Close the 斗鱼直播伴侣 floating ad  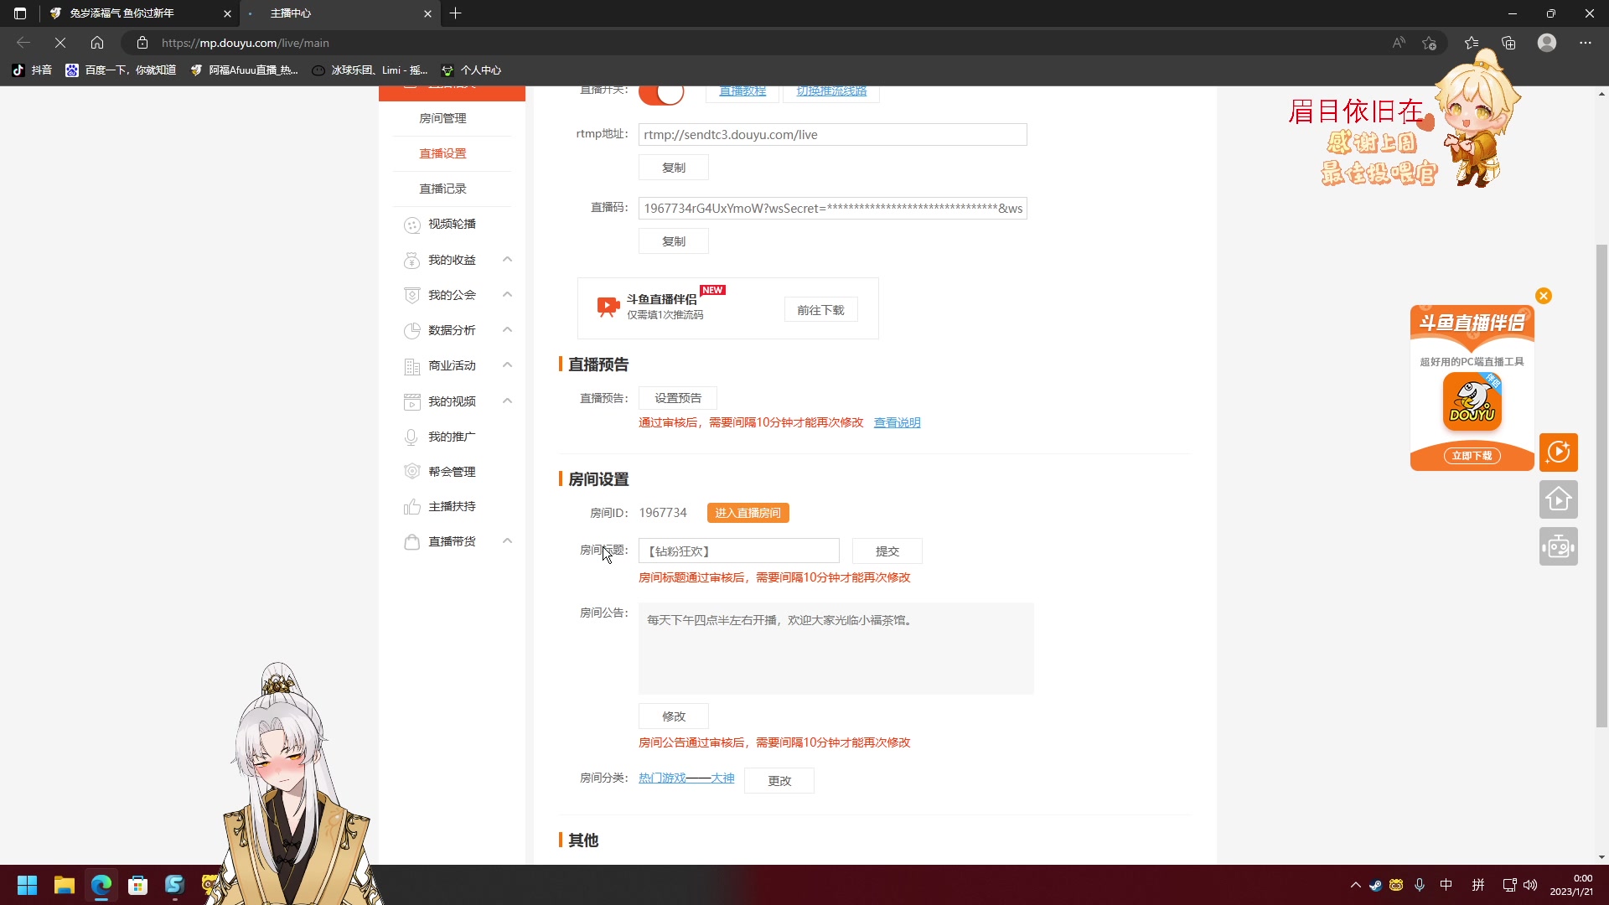coord(1543,296)
